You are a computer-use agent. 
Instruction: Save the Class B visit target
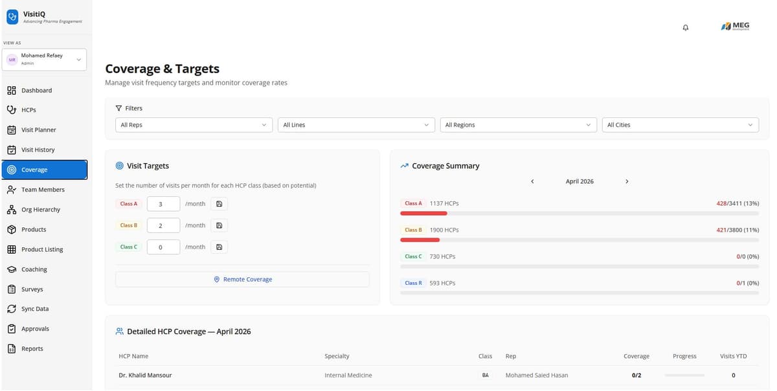point(219,226)
